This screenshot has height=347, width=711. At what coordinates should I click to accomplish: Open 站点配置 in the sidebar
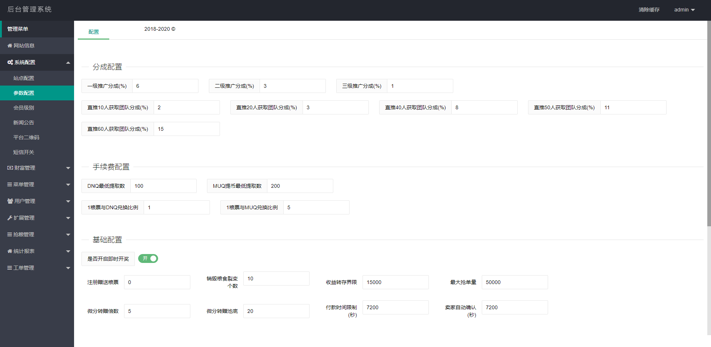pyautogui.click(x=37, y=78)
